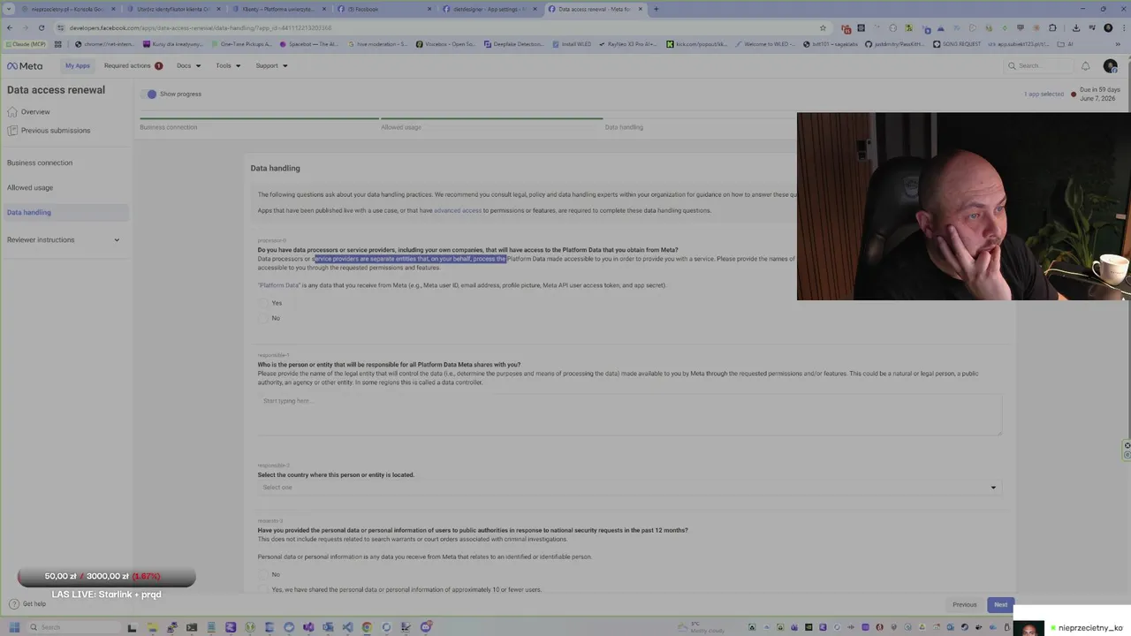Open the Install WLED bookmark
The width and height of the screenshot is (1131, 636).
pyautogui.click(x=573, y=44)
